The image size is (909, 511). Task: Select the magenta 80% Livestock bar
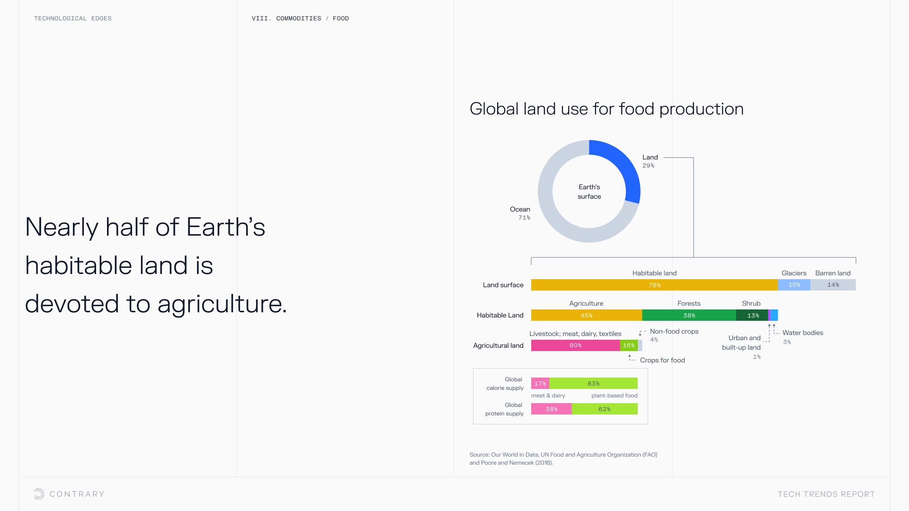[x=575, y=345]
